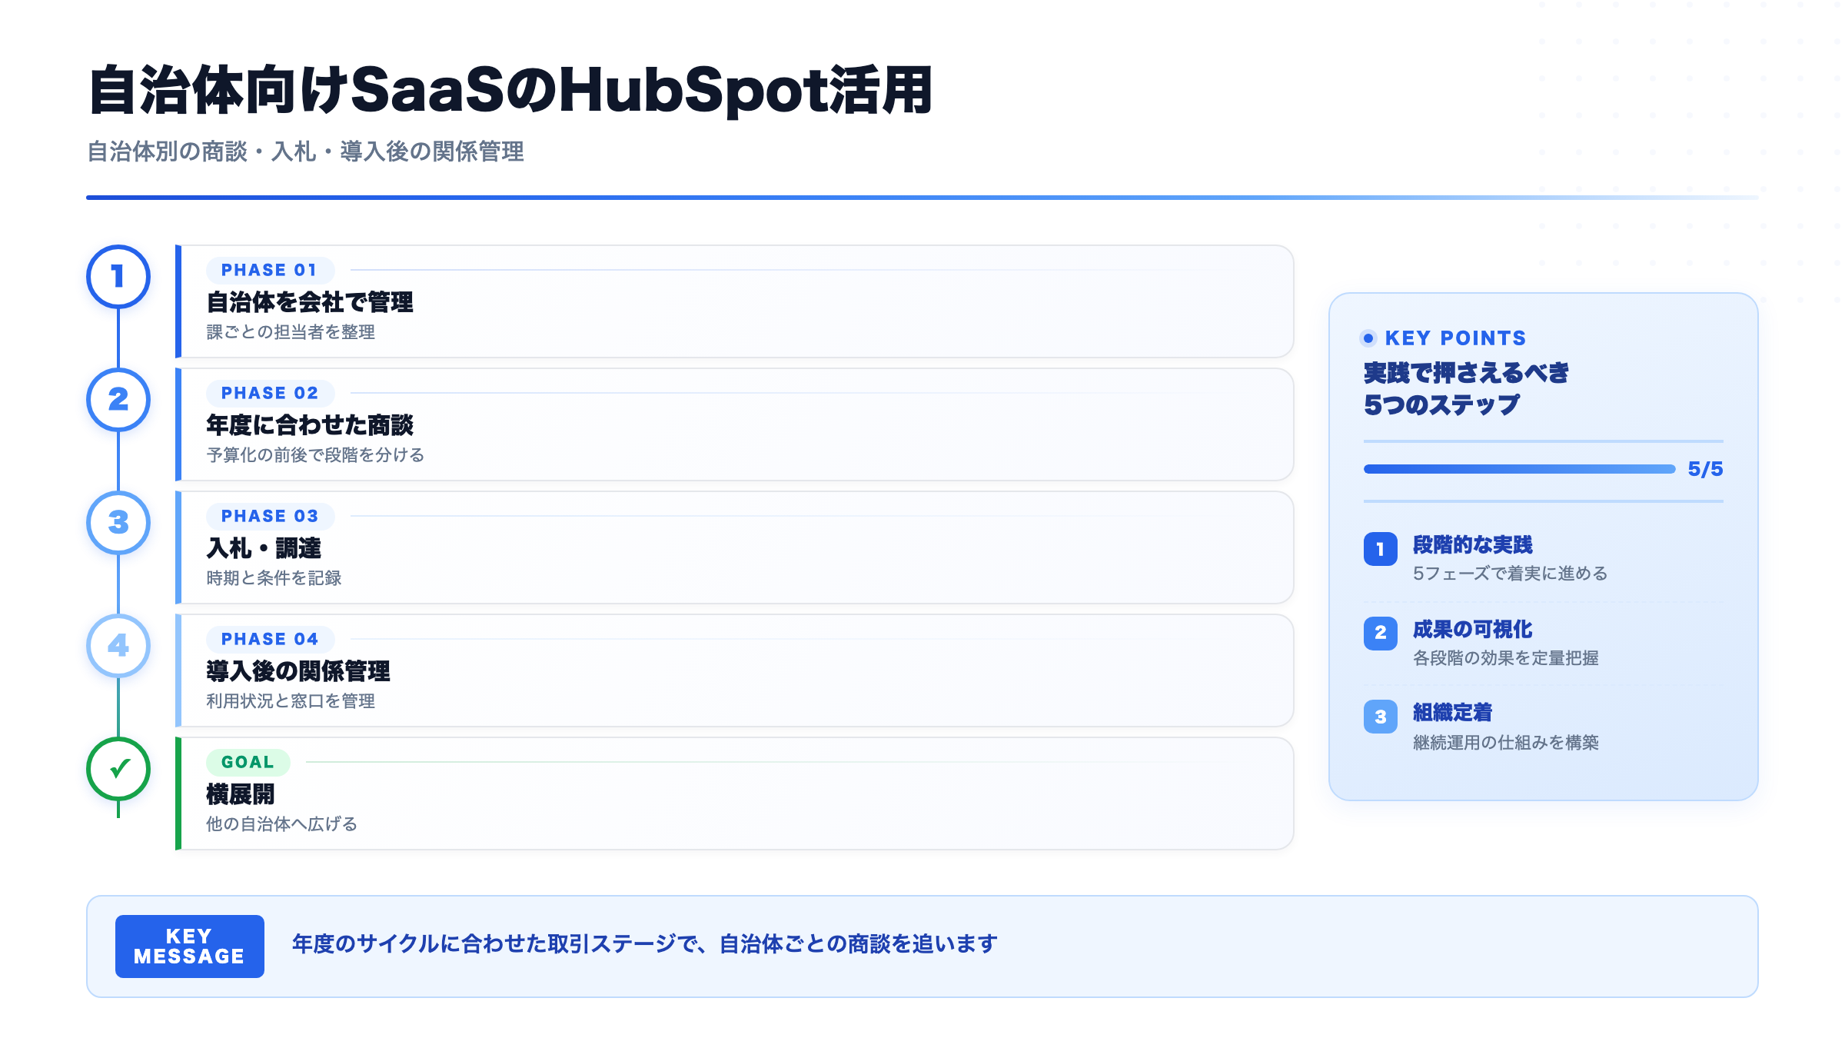This screenshot has height=1038, width=1845.
Task: Click the step 4 circle marker
Action: 118,646
